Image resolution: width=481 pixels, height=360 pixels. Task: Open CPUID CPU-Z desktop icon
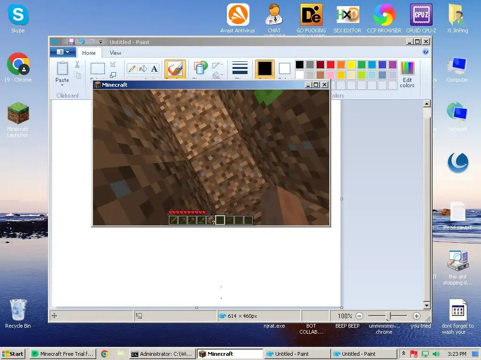tap(421, 18)
